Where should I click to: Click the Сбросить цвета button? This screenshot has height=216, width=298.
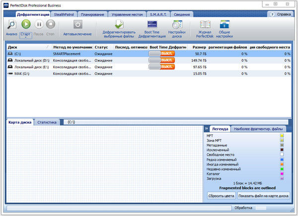tap(221, 196)
